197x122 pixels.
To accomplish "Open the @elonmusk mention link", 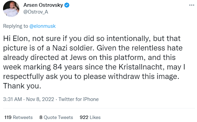I will click(42, 26).
